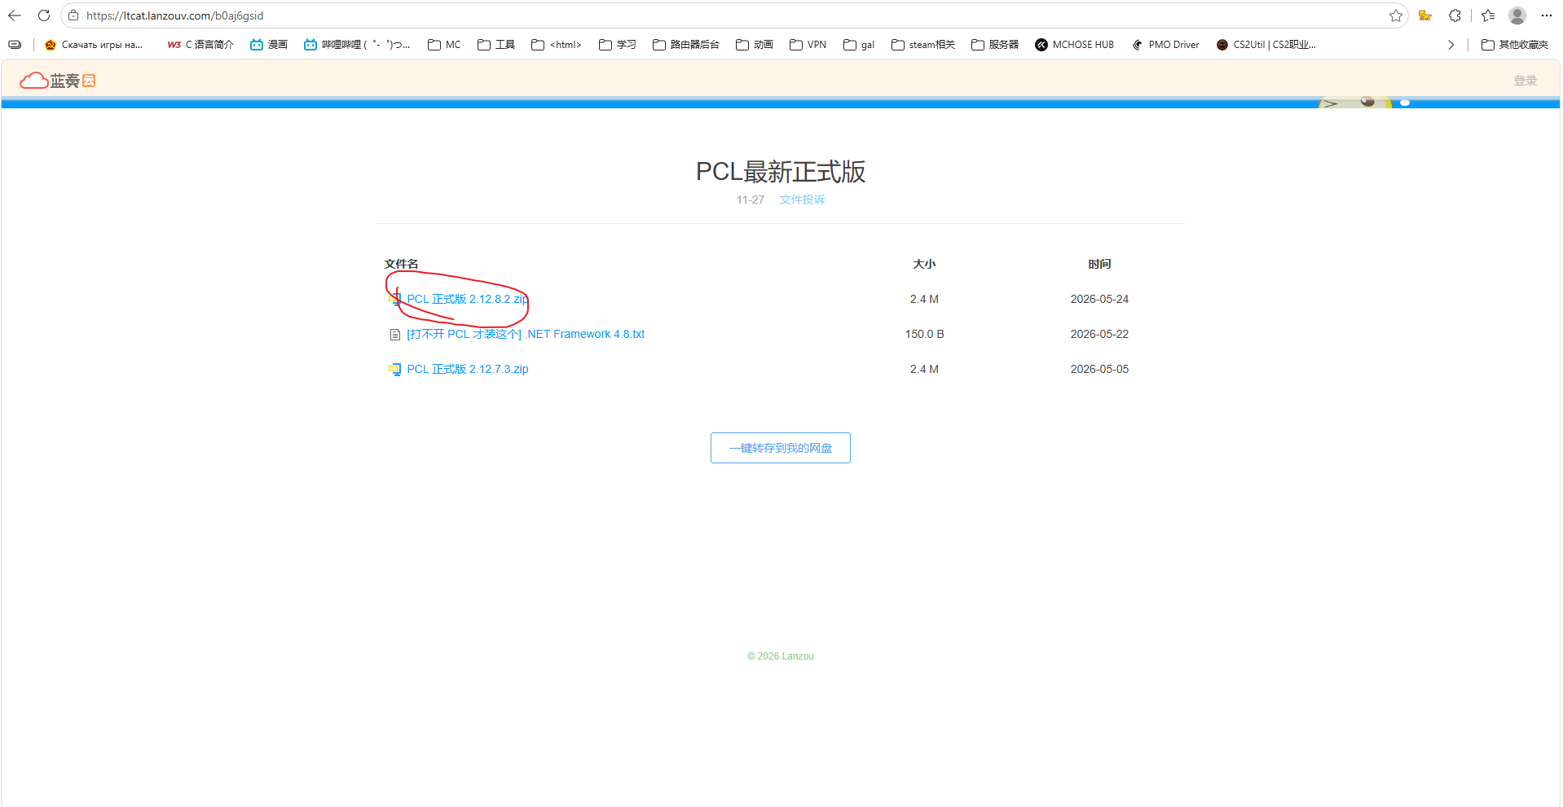Click the Lanzou cloud logo
Image resolution: width=1563 pixels, height=807 pixels.
pyautogui.click(x=58, y=80)
